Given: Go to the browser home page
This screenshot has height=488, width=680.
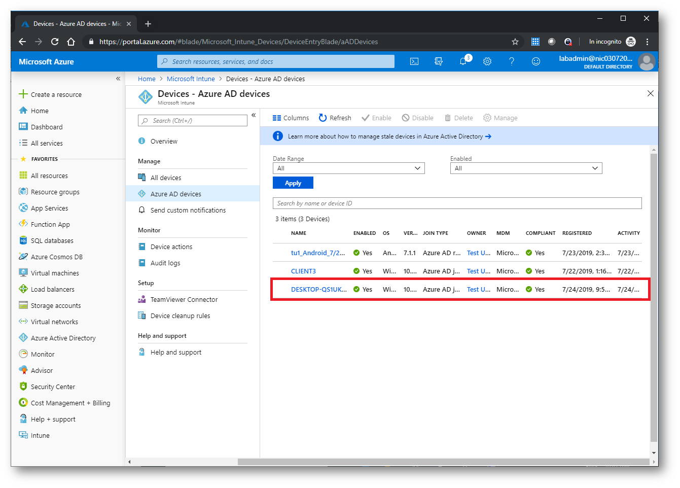Looking at the screenshot, I should click(71, 42).
